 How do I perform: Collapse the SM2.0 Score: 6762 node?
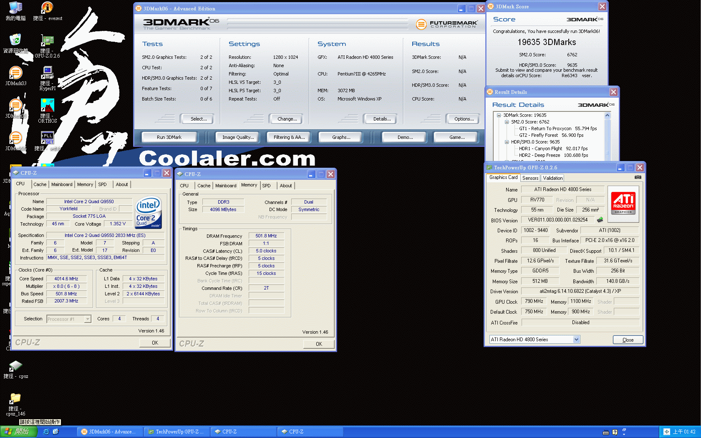507,122
